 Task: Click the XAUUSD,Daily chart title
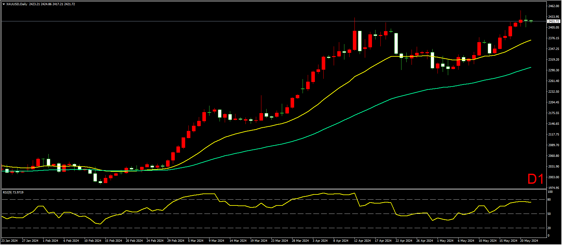[x=17, y=4]
